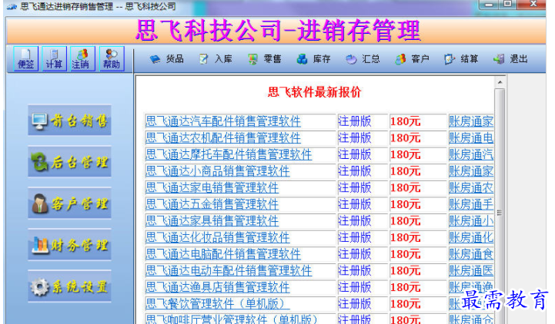Open the 汇总 summary toolbar item

click(363, 59)
